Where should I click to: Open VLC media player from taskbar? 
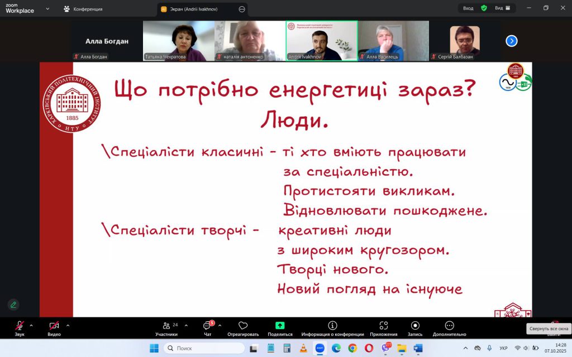click(303, 348)
